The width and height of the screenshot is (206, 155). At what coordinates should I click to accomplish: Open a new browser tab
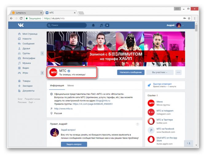click(x=81, y=13)
